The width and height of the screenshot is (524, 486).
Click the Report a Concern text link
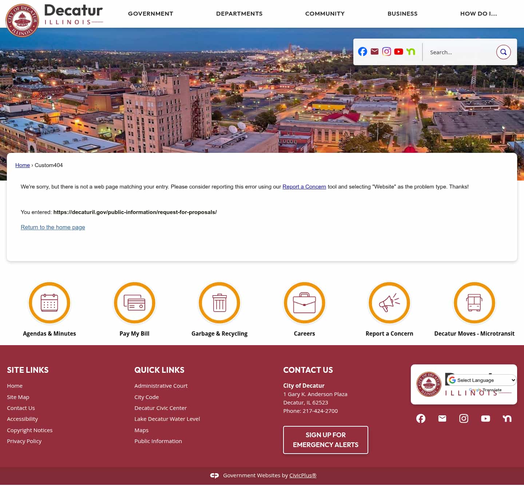tap(304, 187)
